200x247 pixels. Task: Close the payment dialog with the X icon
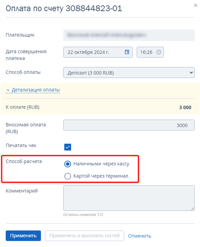tap(195, 5)
